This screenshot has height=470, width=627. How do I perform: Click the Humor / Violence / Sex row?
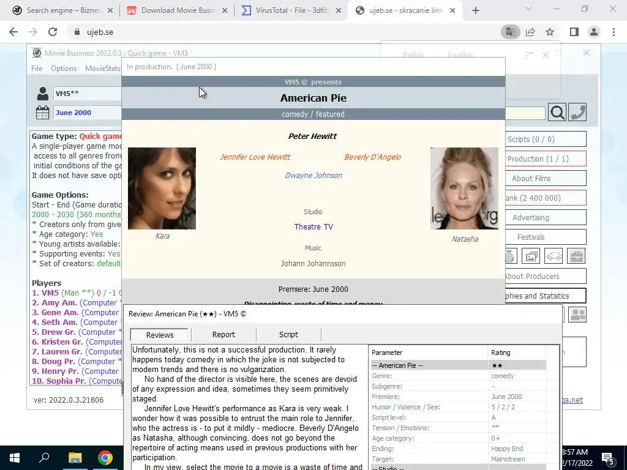(x=458, y=407)
